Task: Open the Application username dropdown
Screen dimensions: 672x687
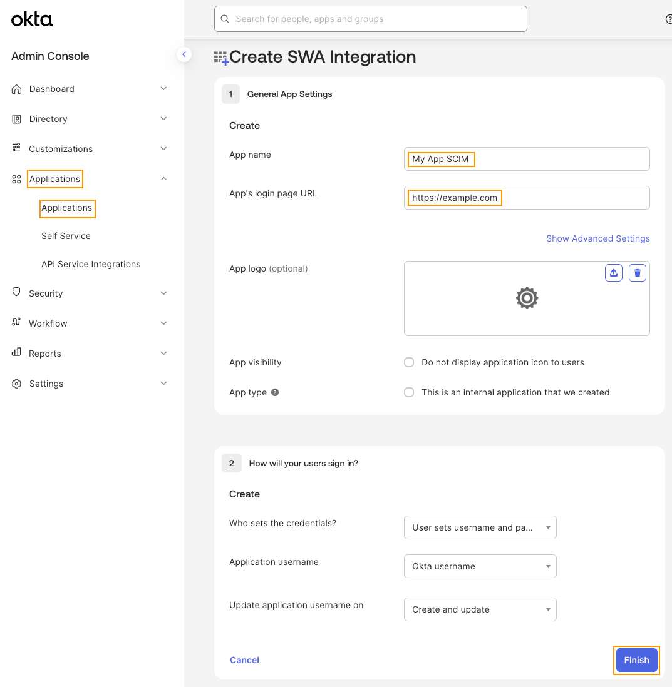Action: (480, 566)
